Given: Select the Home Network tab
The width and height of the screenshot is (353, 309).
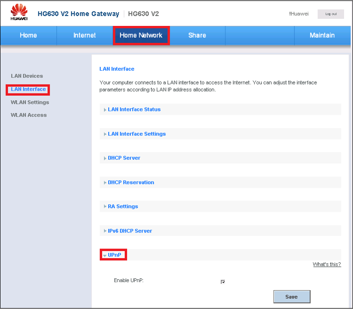Looking at the screenshot, I should (x=141, y=35).
